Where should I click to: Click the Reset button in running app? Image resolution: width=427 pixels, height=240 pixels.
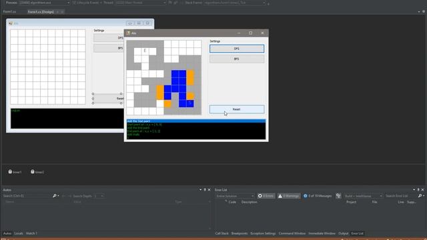[x=237, y=109]
